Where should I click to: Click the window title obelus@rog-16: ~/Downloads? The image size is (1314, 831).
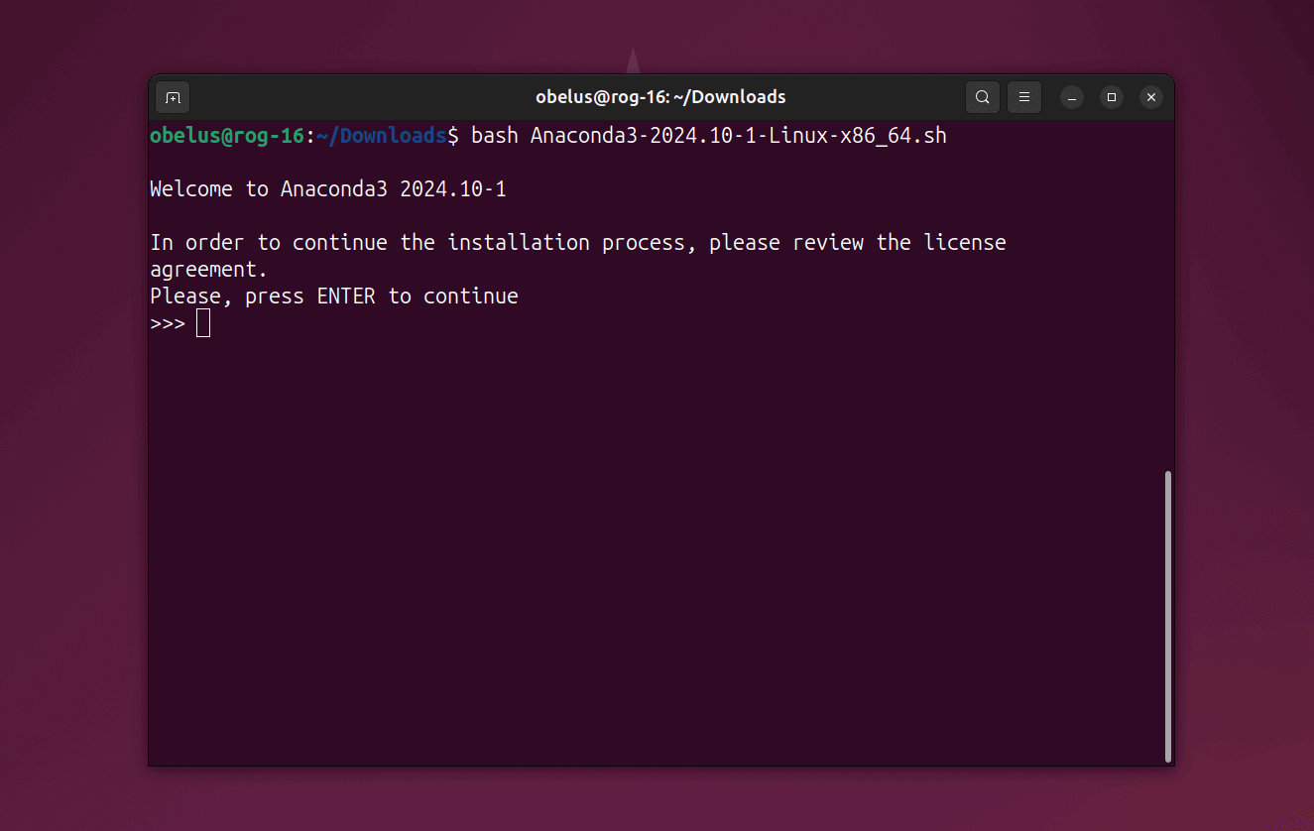pos(660,97)
